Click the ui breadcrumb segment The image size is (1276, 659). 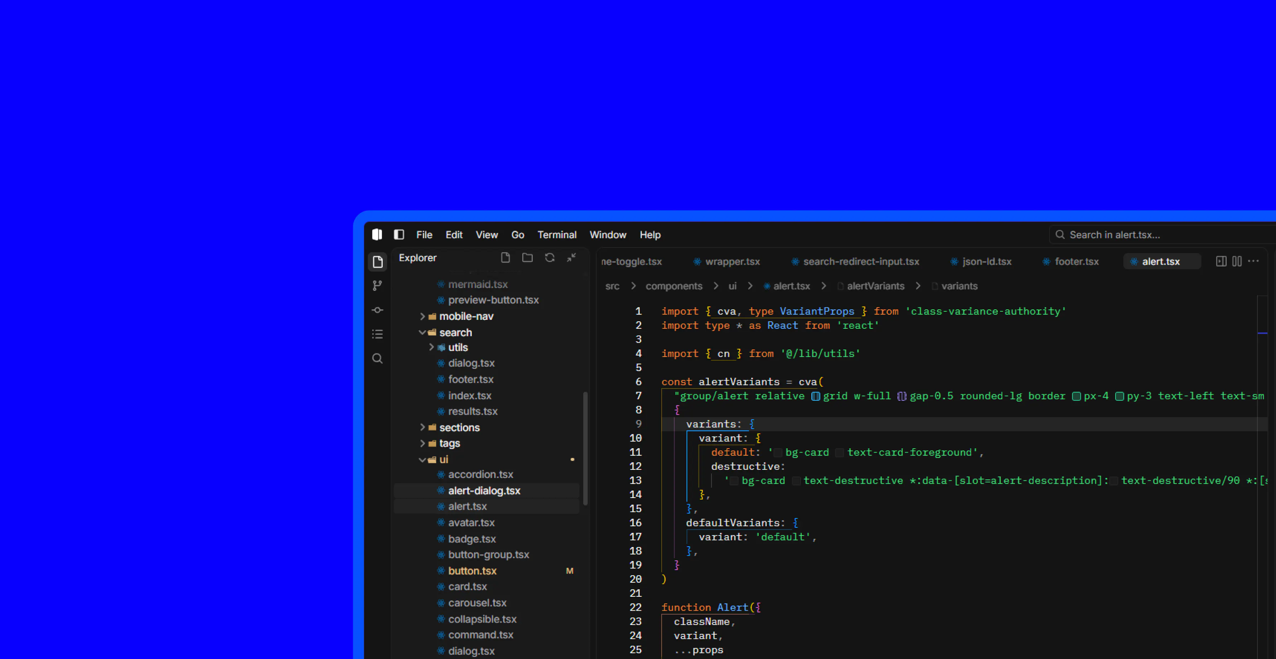[732, 286]
